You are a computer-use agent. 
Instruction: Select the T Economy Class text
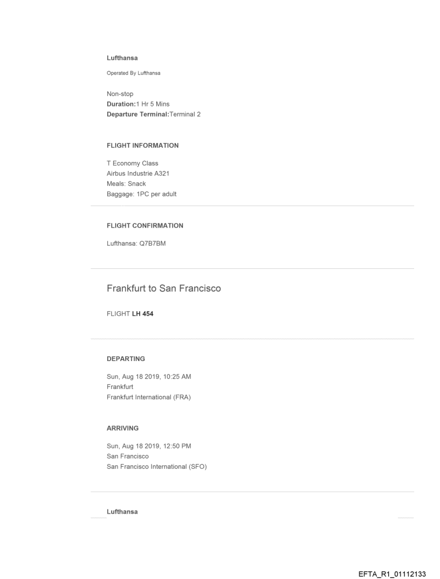click(x=132, y=164)
